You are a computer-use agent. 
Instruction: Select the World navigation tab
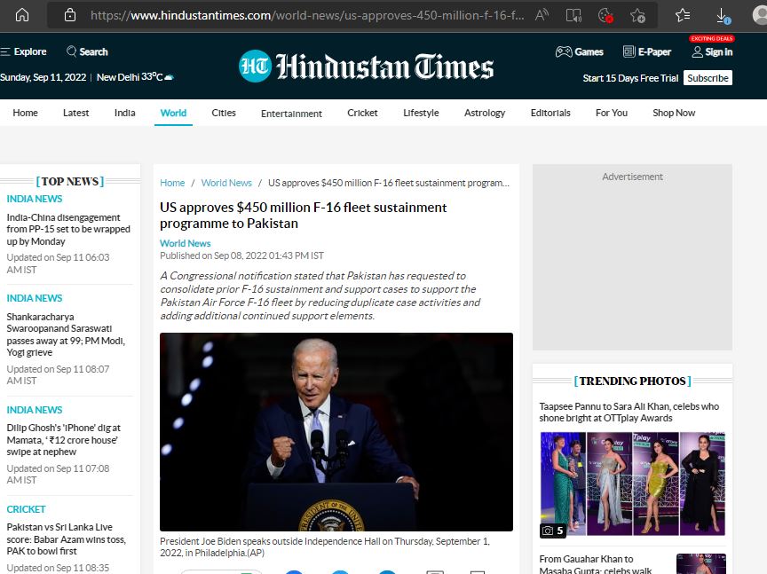coord(173,113)
